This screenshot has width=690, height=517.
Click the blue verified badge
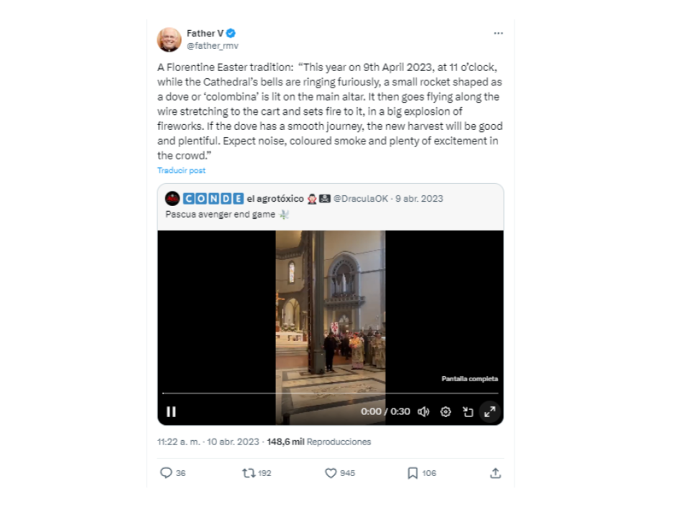[231, 33]
